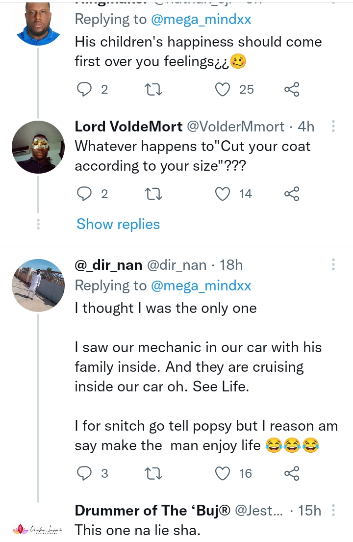Like the @dir_nan mechanic tweet
The height and width of the screenshot is (542, 353).
pos(223,473)
